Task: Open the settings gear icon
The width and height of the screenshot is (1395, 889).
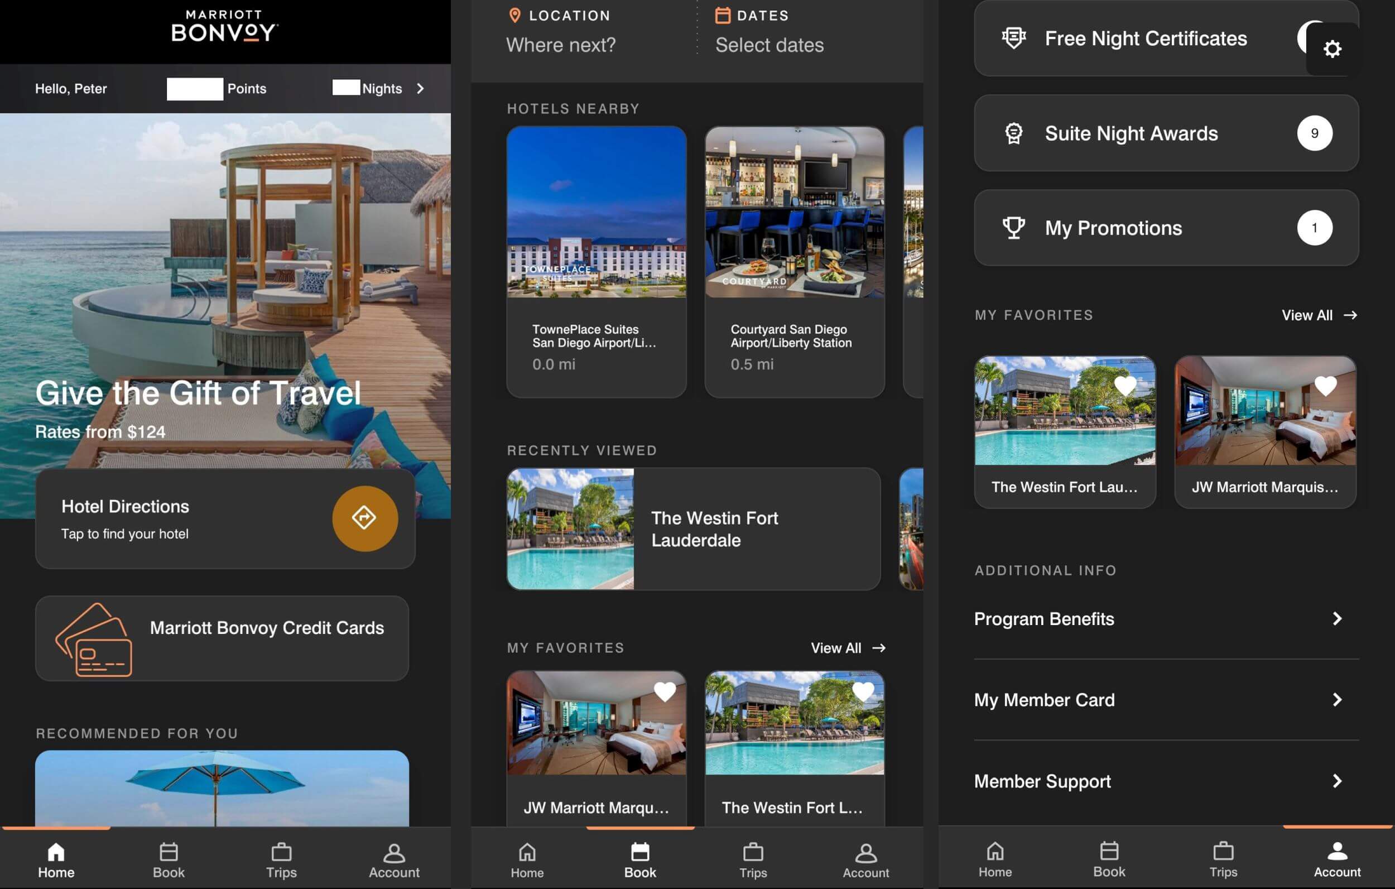Action: tap(1332, 49)
